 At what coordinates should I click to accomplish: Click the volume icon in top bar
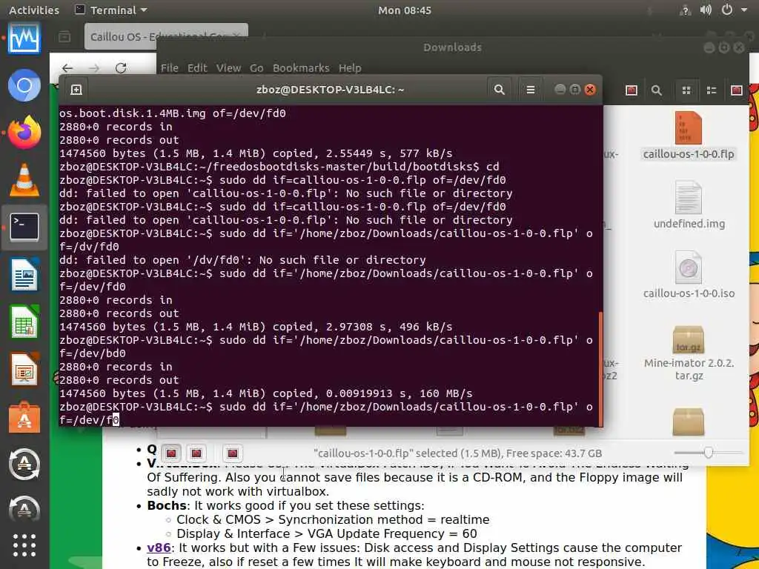[x=706, y=10]
